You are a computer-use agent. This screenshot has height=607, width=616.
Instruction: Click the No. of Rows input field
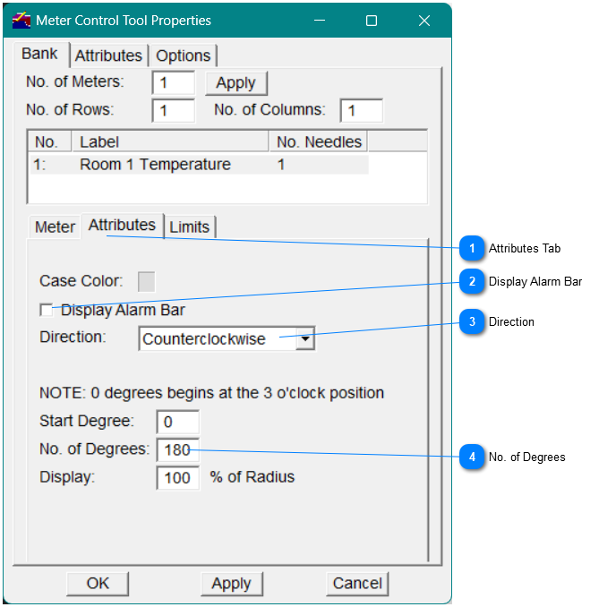(174, 110)
